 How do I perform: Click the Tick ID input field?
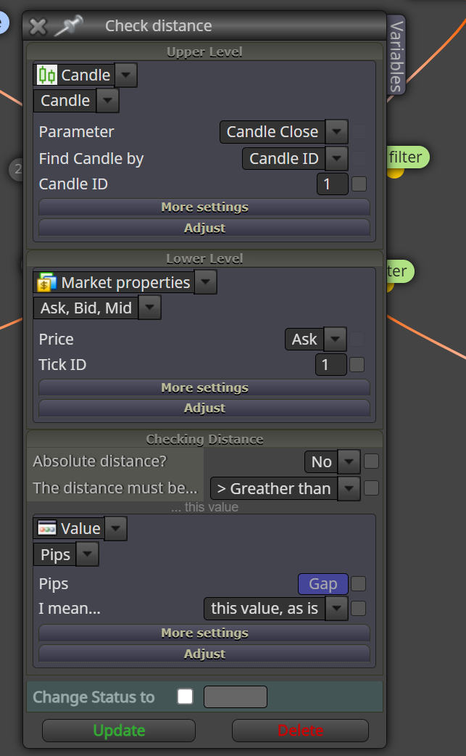pos(330,364)
